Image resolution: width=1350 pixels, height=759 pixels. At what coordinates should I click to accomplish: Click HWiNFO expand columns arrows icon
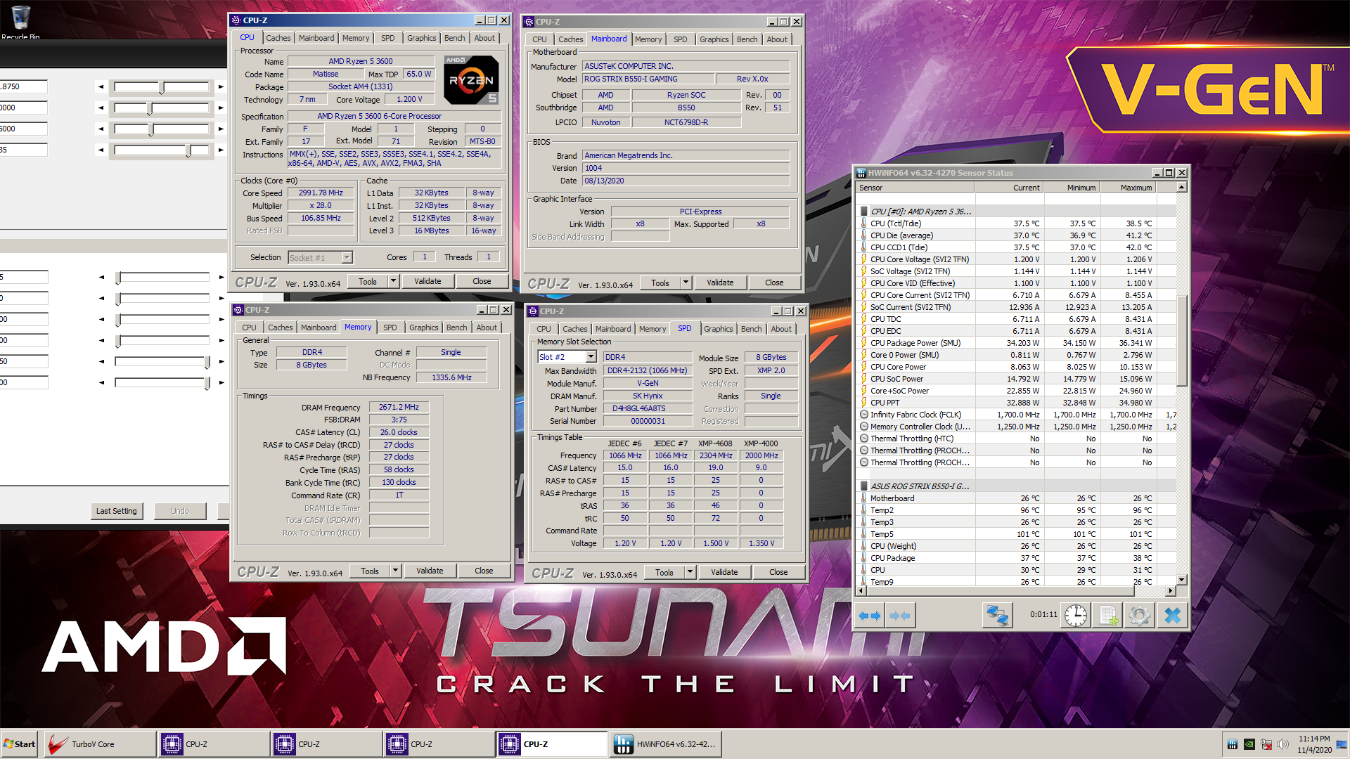click(870, 616)
